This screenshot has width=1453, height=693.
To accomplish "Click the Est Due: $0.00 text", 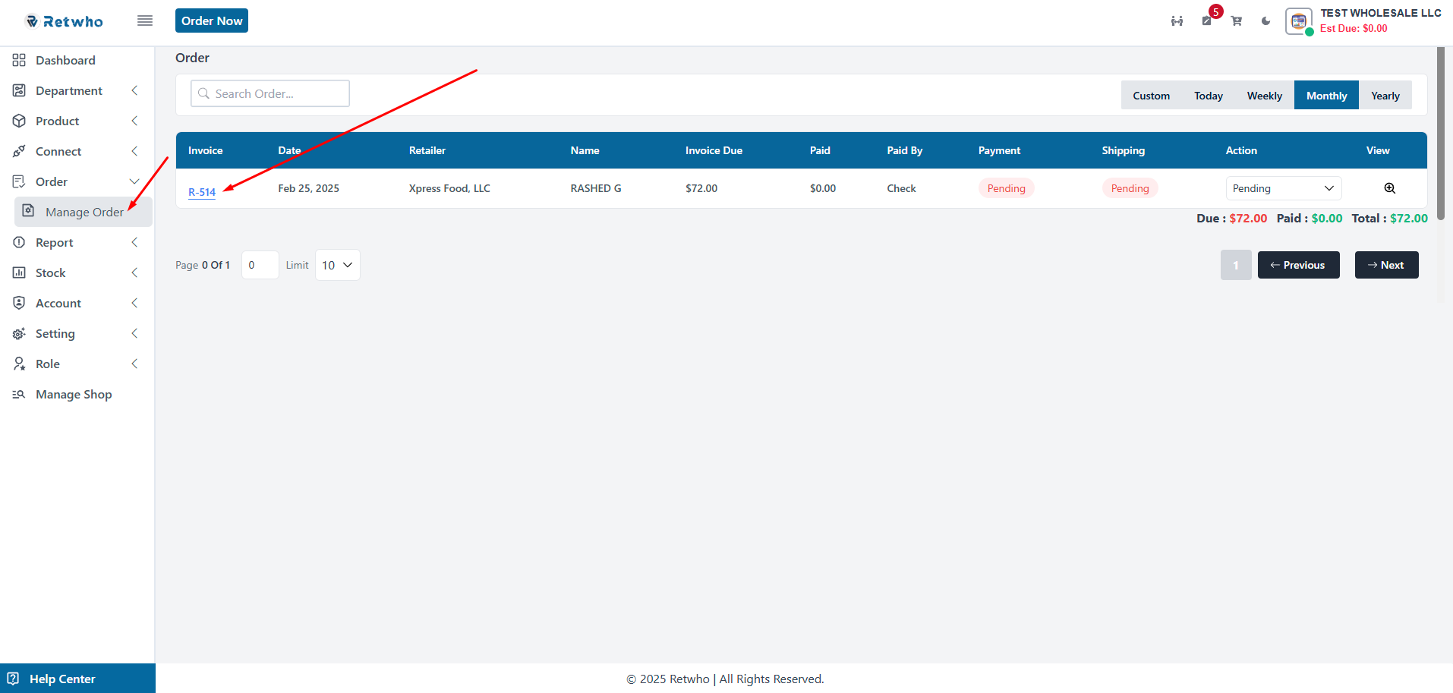I will [1354, 28].
